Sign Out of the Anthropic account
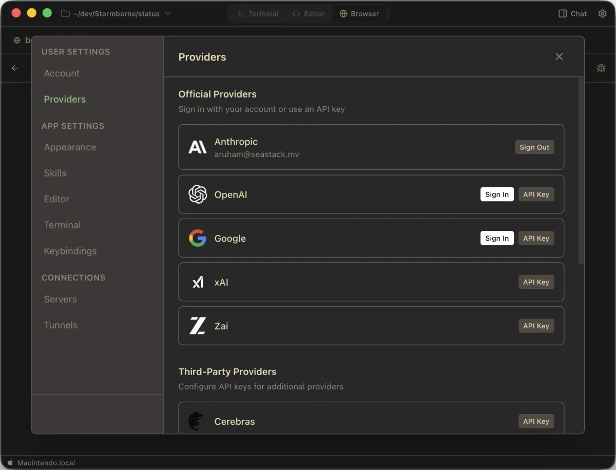The width and height of the screenshot is (616, 470). tap(534, 147)
